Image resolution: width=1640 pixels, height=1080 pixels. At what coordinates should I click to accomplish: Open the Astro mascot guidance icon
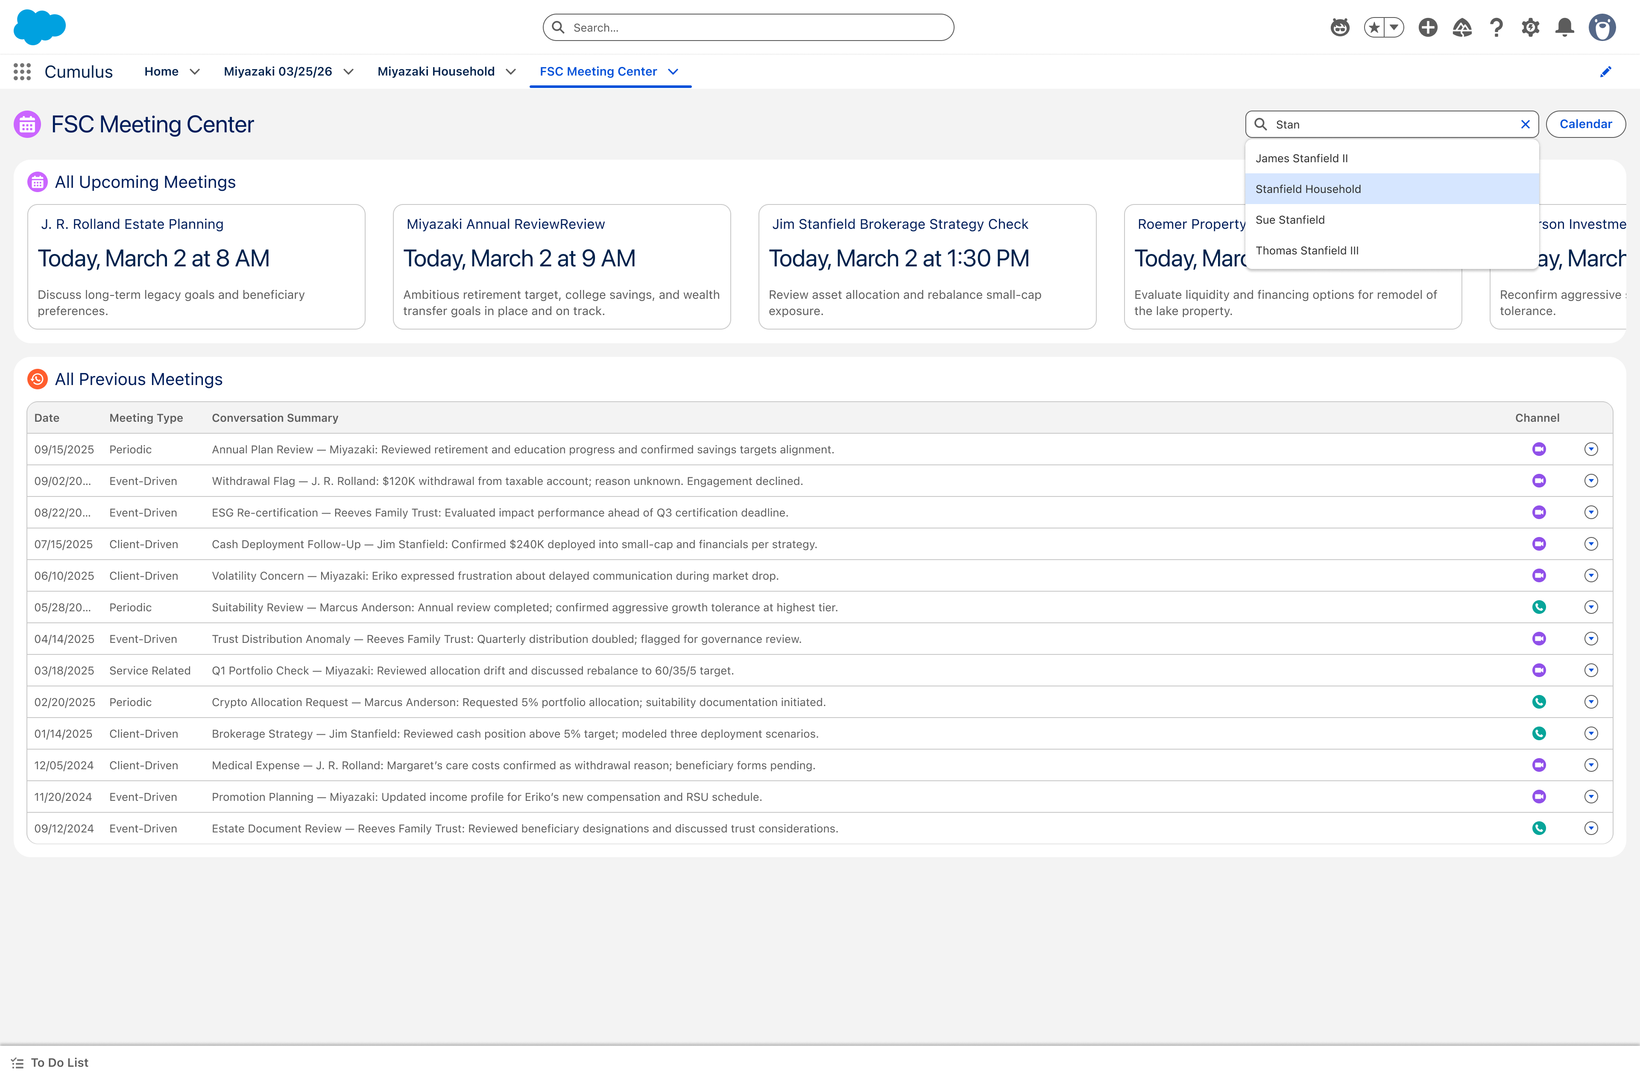tap(1340, 28)
